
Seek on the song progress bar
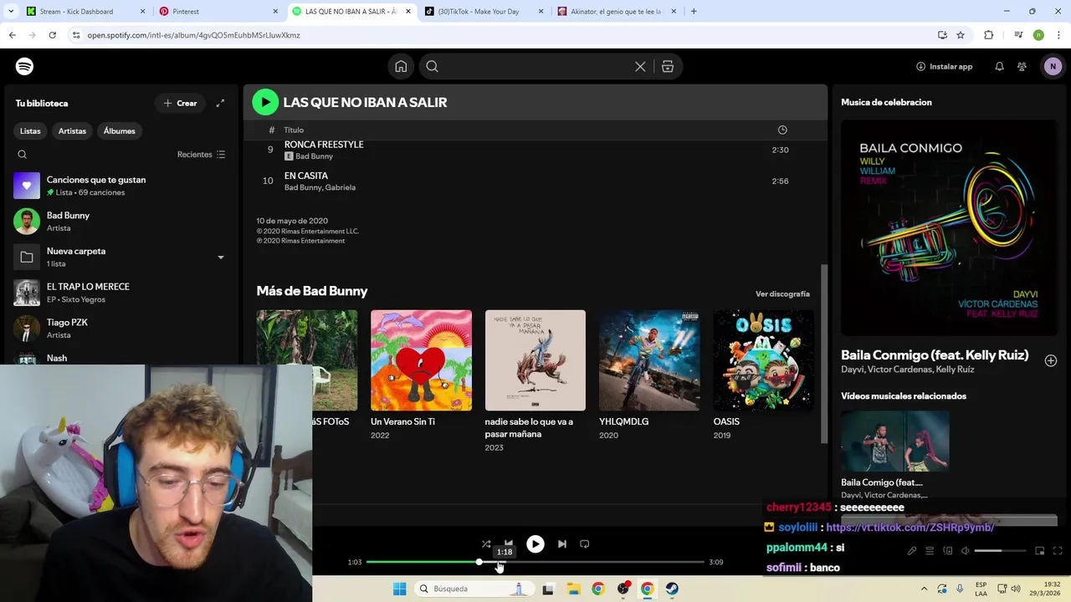coord(535,562)
